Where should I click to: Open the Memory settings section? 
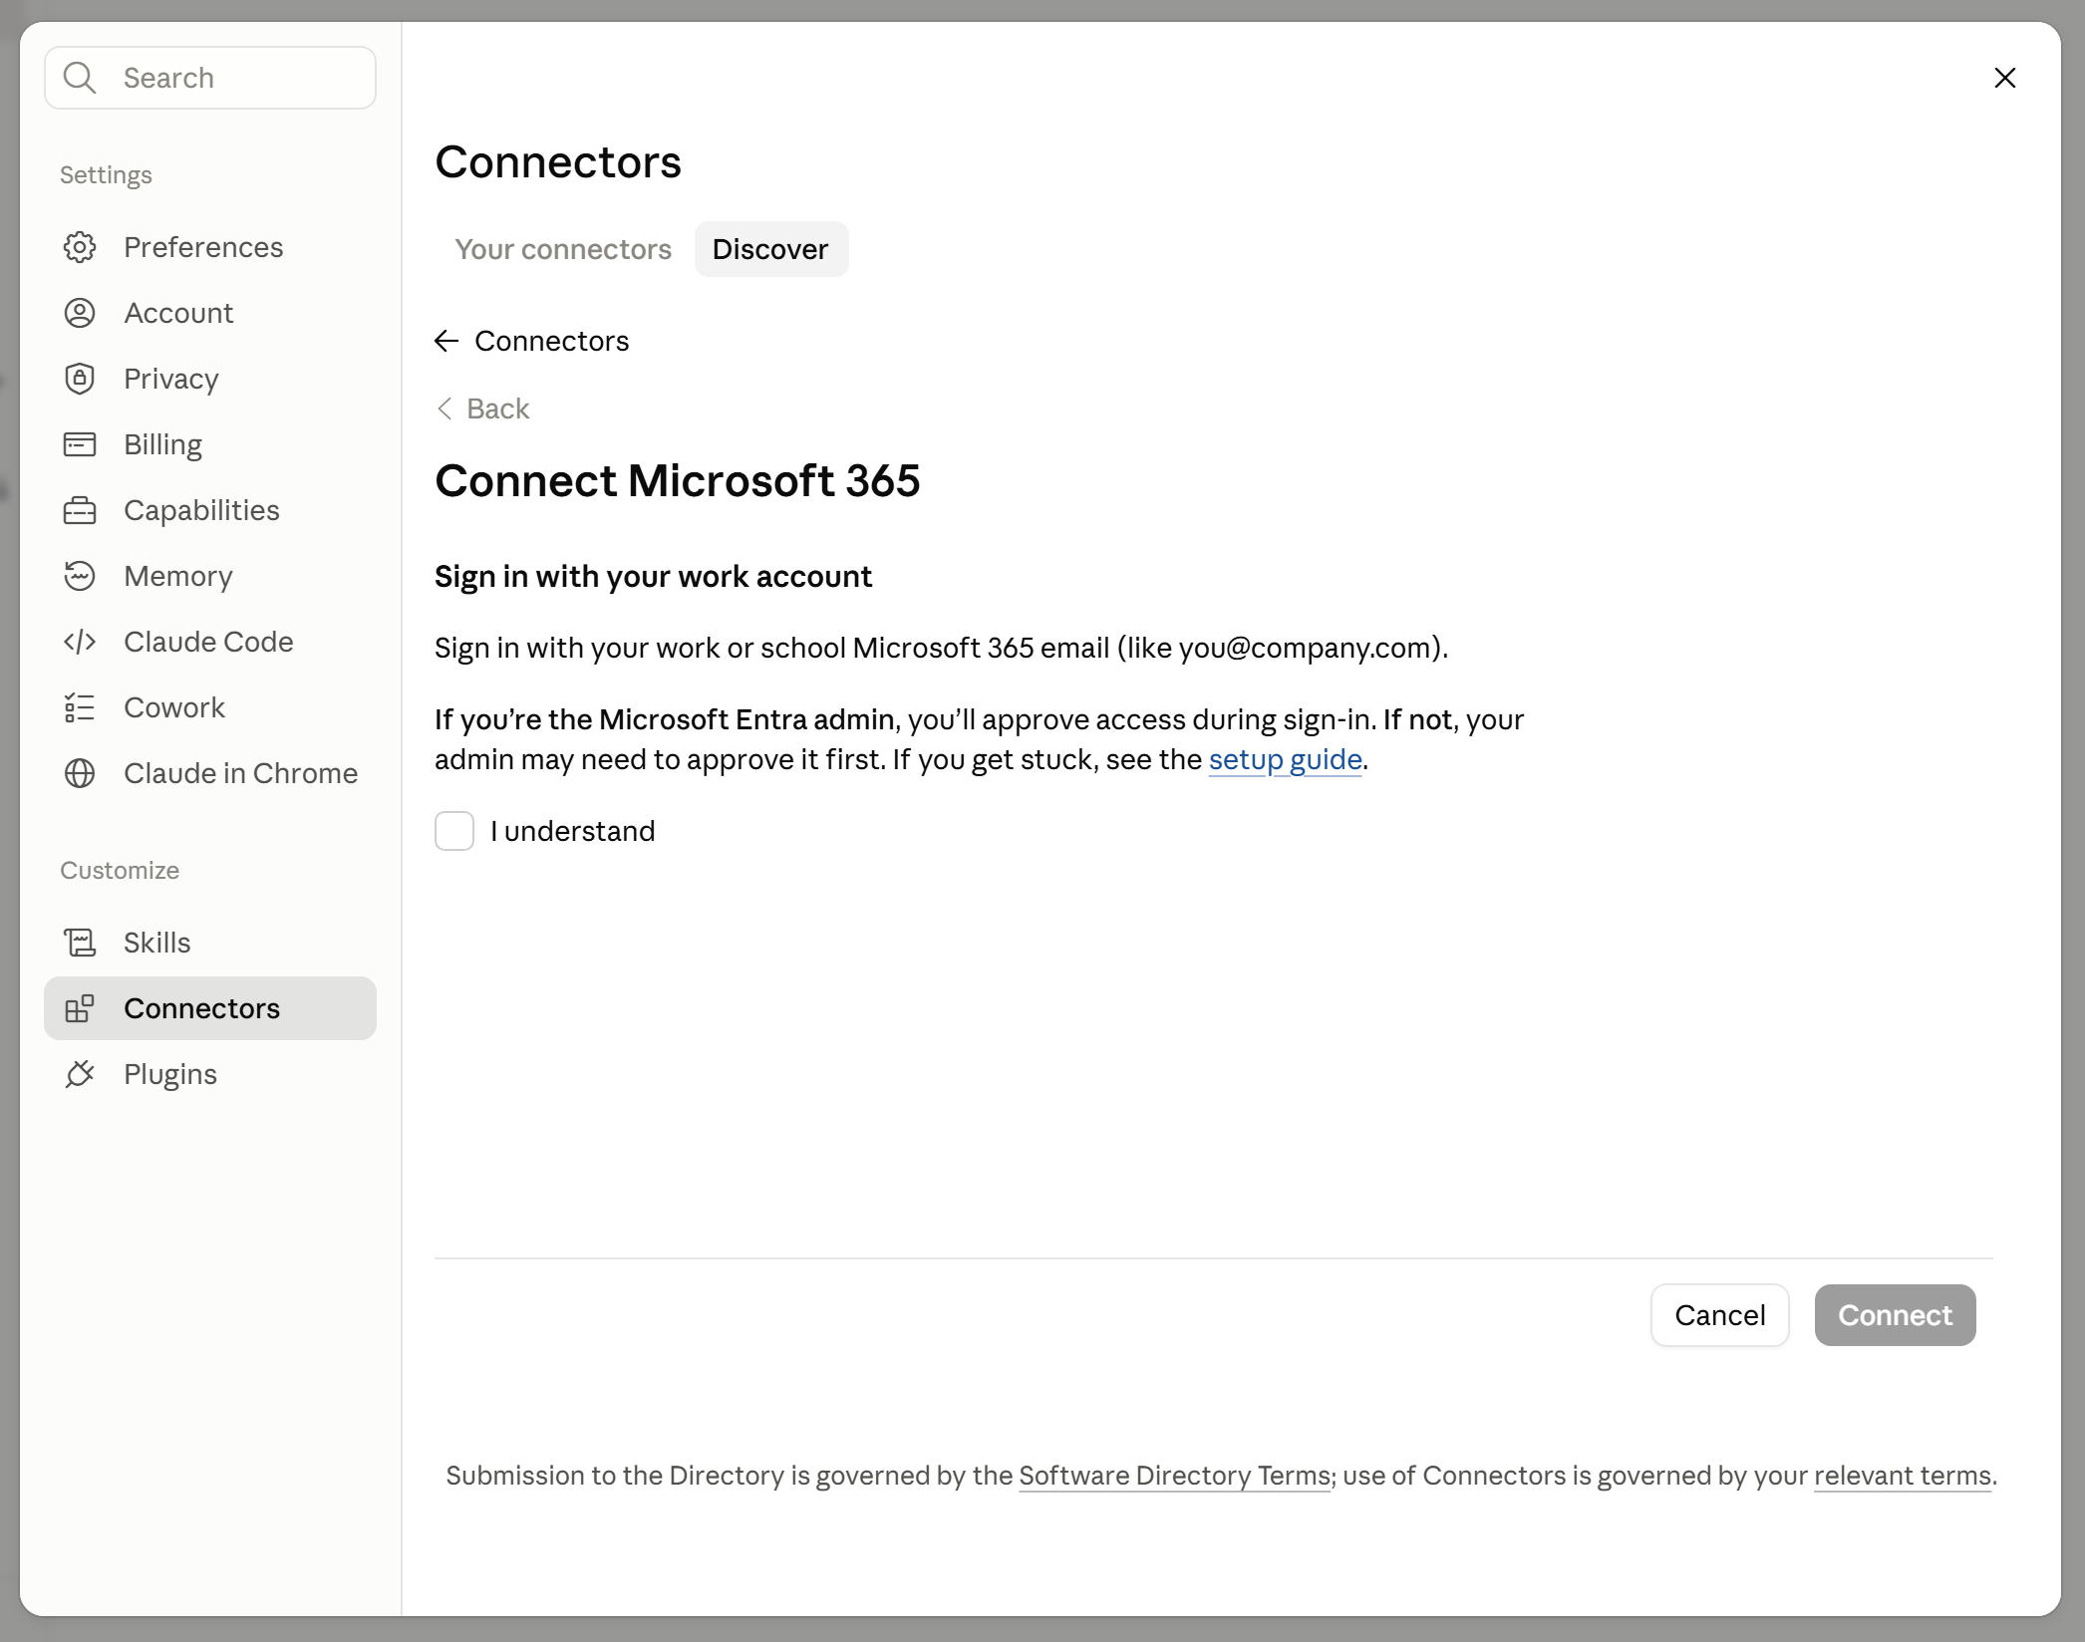tap(210, 576)
